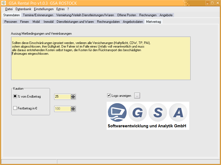Increase the percentage value with up arrow

73,95
